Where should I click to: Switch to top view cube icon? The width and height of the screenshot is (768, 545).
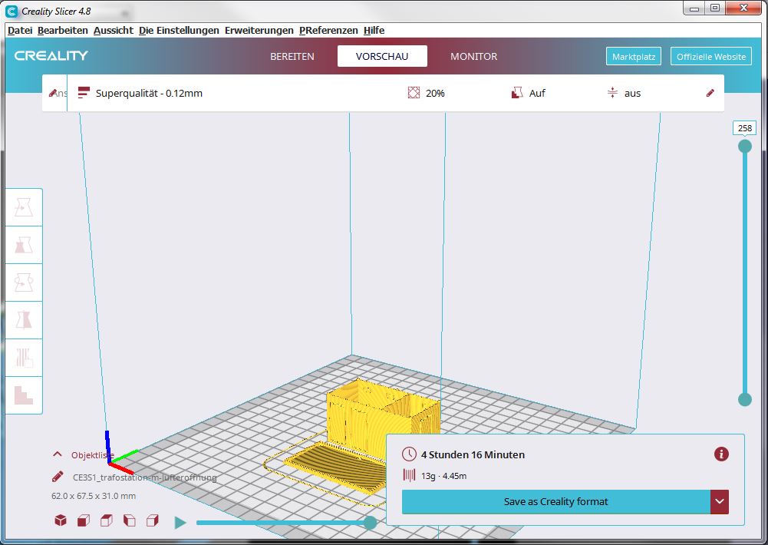(x=107, y=520)
